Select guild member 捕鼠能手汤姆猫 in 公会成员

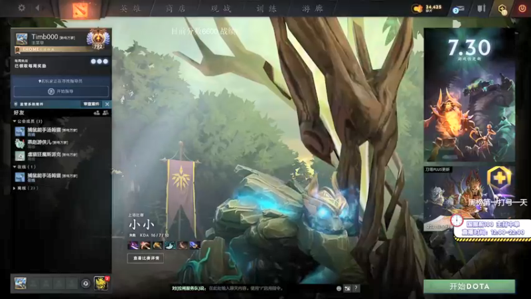[61, 132]
